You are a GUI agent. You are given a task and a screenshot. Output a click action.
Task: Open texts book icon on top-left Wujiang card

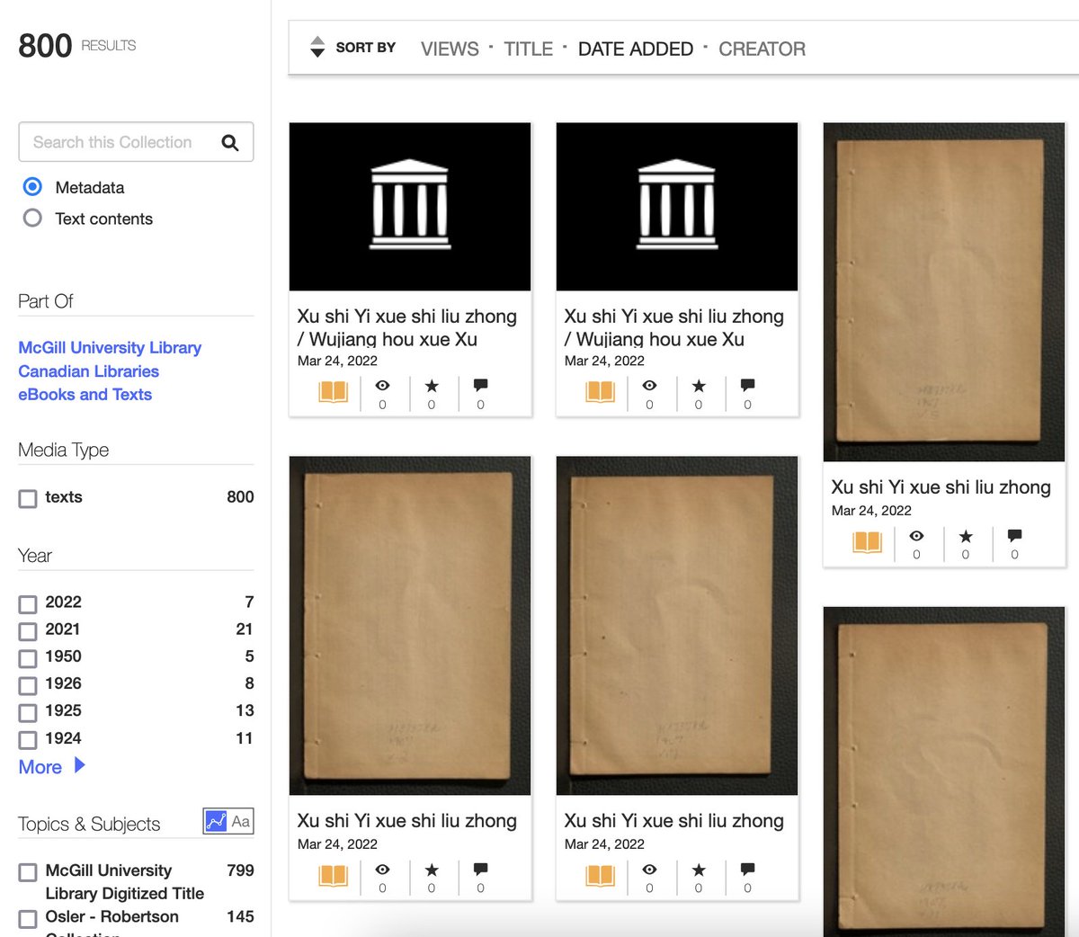[x=333, y=392]
